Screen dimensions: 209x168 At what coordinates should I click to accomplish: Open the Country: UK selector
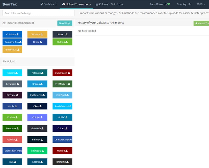(184, 4)
